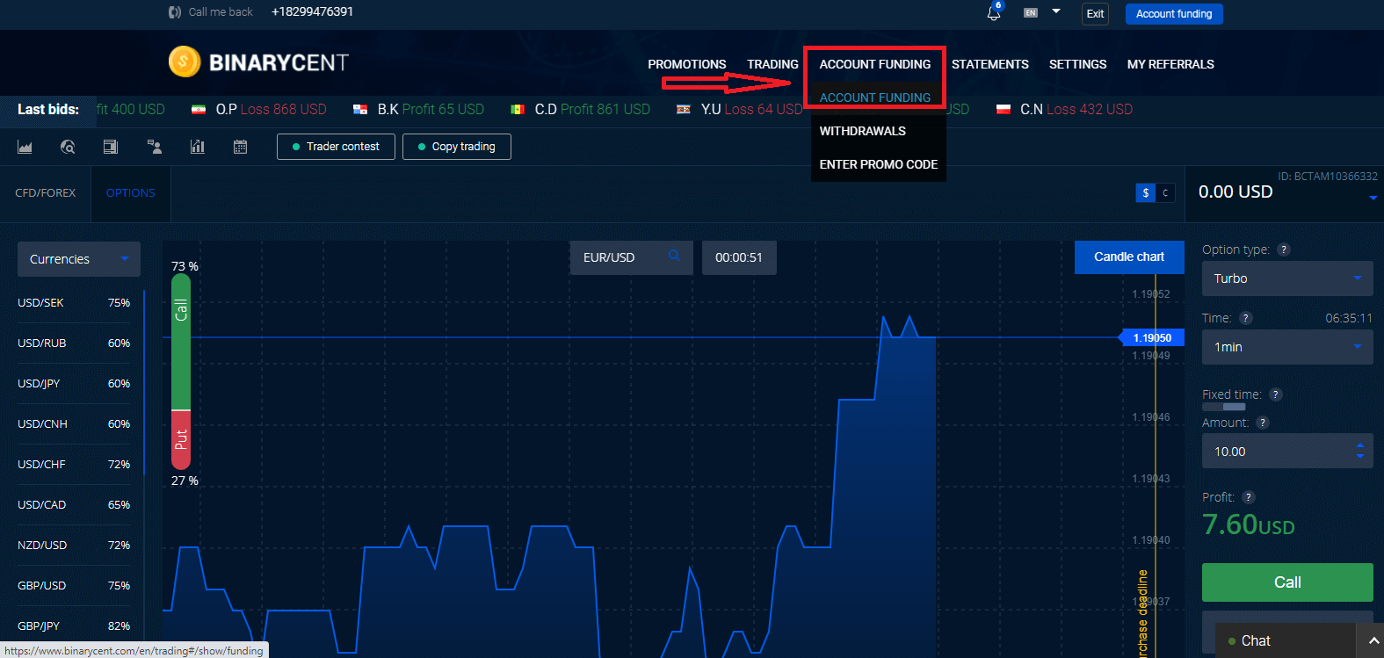Select USD/SEK currency pair
This screenshot has height=658, width=1384.
[x=74, y=303]
